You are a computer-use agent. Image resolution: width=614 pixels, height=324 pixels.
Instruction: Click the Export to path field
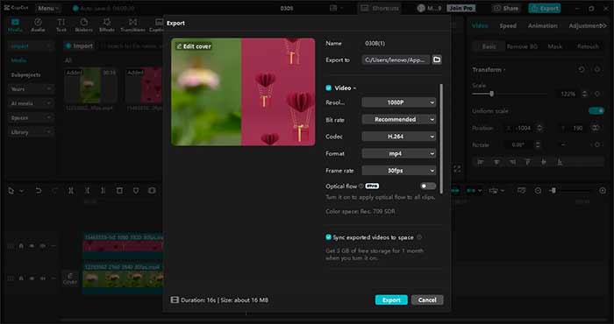tap(396, 60)
